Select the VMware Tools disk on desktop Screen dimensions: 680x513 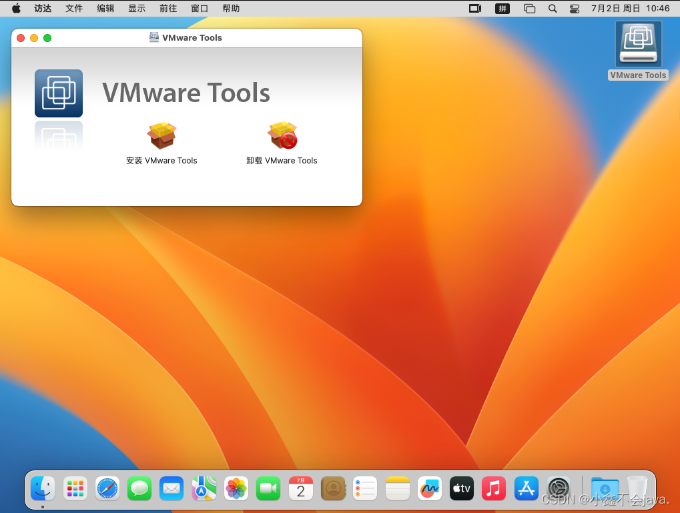coord(638,45)
